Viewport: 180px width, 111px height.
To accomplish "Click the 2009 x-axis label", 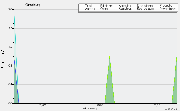I will pyautogui.click(x=43, y=105).
